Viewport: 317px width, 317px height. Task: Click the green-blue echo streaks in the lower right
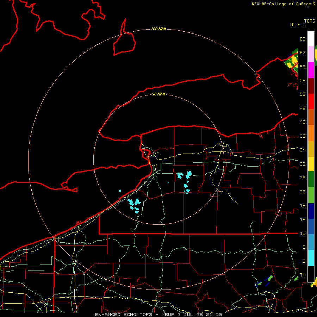click(x=264, y=281)
